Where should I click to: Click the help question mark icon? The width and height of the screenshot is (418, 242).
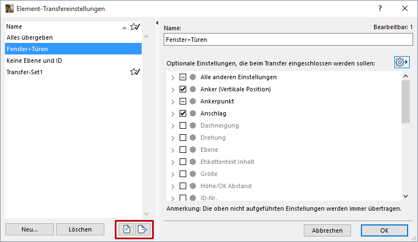click(380, 9)
